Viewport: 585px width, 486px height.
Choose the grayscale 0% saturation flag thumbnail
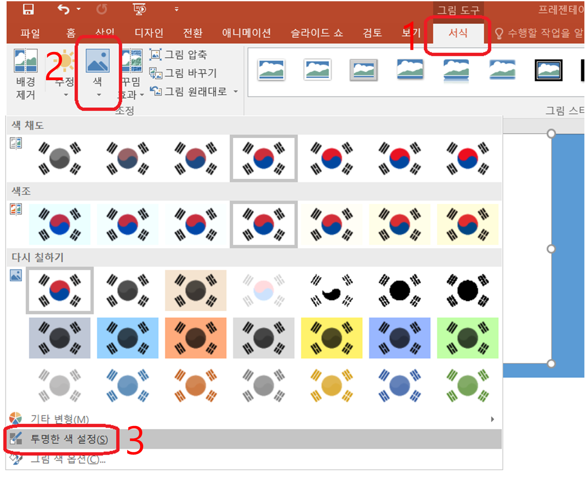(x=60, y=158)
